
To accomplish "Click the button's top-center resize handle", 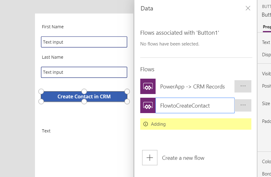I will [x=84, y=91].
